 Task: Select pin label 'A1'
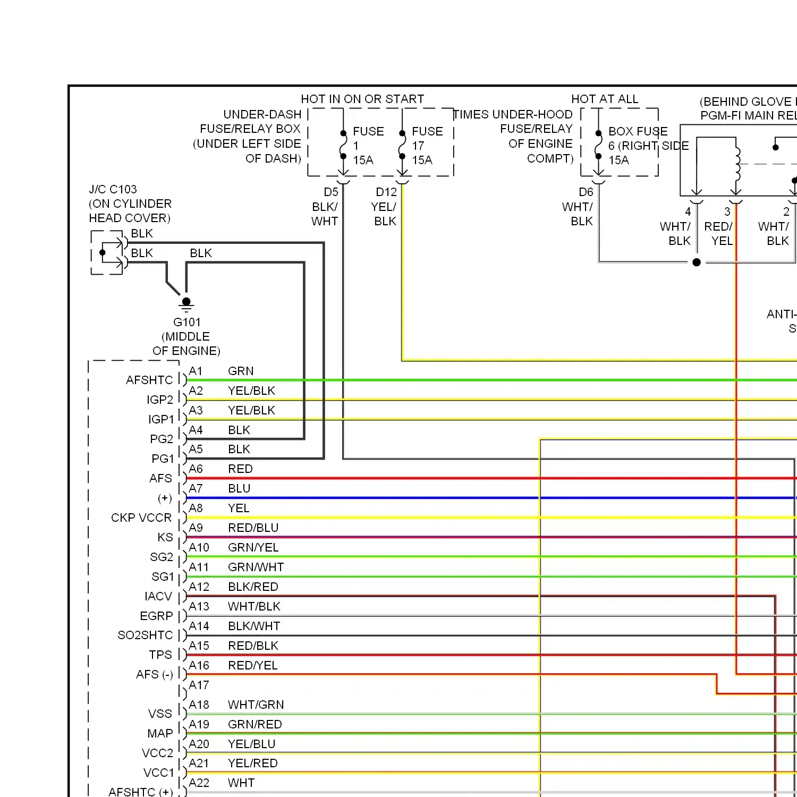pyautogui.click(x=196, y=371)
